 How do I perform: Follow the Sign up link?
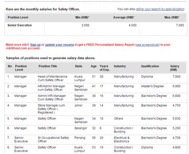[35, 45]
